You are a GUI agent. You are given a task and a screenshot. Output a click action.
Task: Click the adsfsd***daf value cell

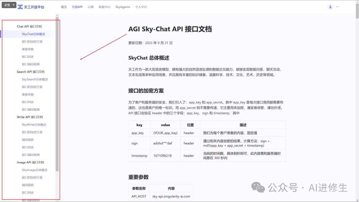click(166, 143)
